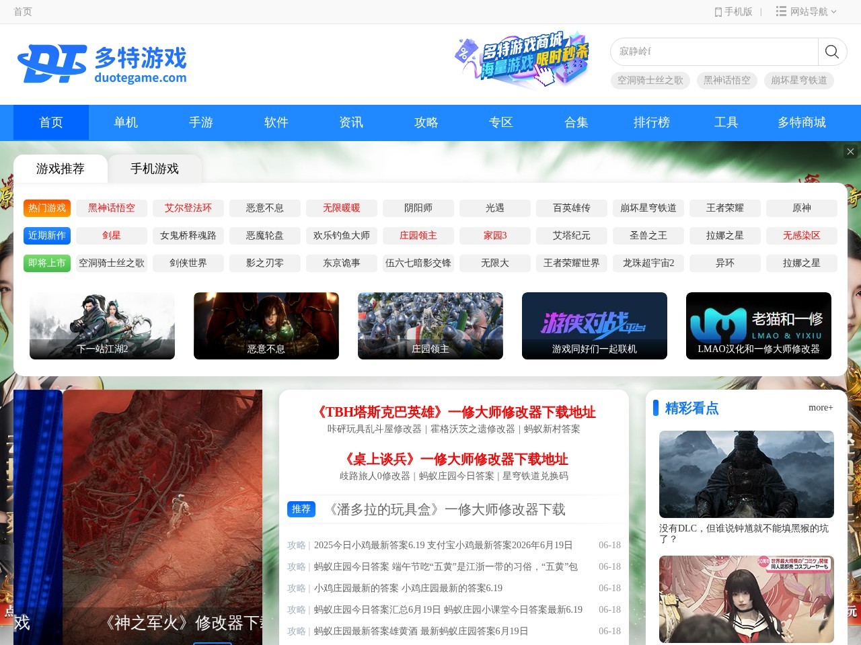The width and height of the screenshot is (861, 645).
Task: Open the 伍六七暗影交锋 game link
Action: click(418, 263)
